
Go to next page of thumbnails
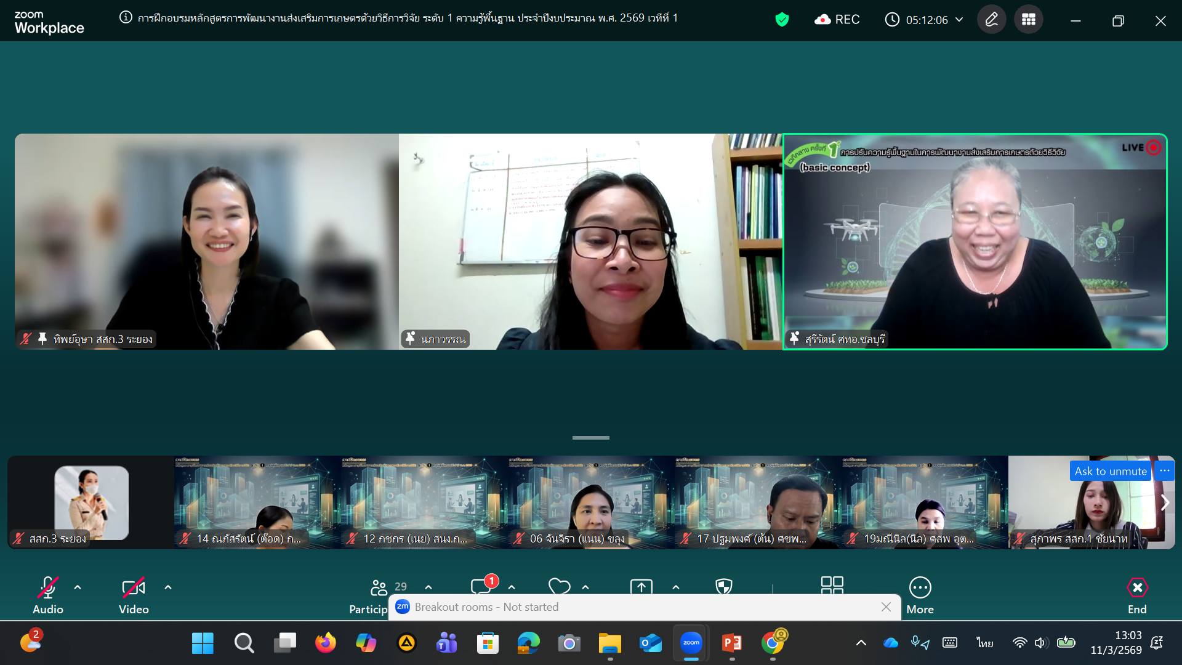click(x=1165, y=502)
